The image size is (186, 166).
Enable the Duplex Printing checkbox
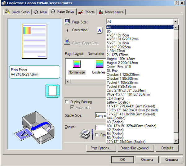(x=67, y=102)
